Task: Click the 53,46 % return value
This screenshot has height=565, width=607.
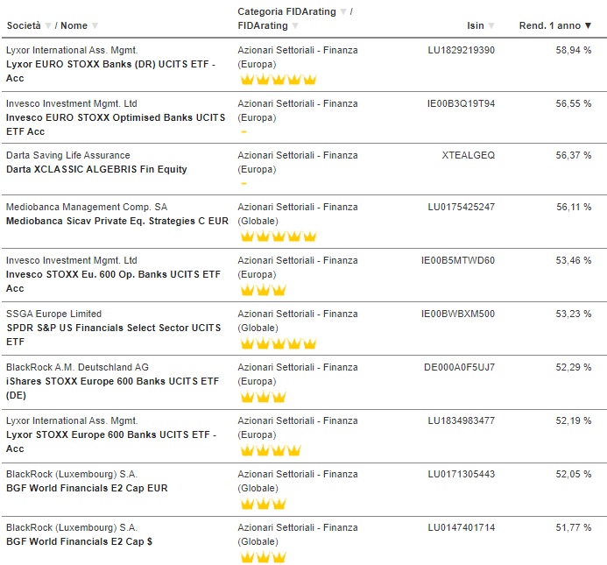Action: (574, 261)
